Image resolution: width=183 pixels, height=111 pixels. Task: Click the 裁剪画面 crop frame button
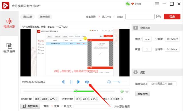coord(30,106)
